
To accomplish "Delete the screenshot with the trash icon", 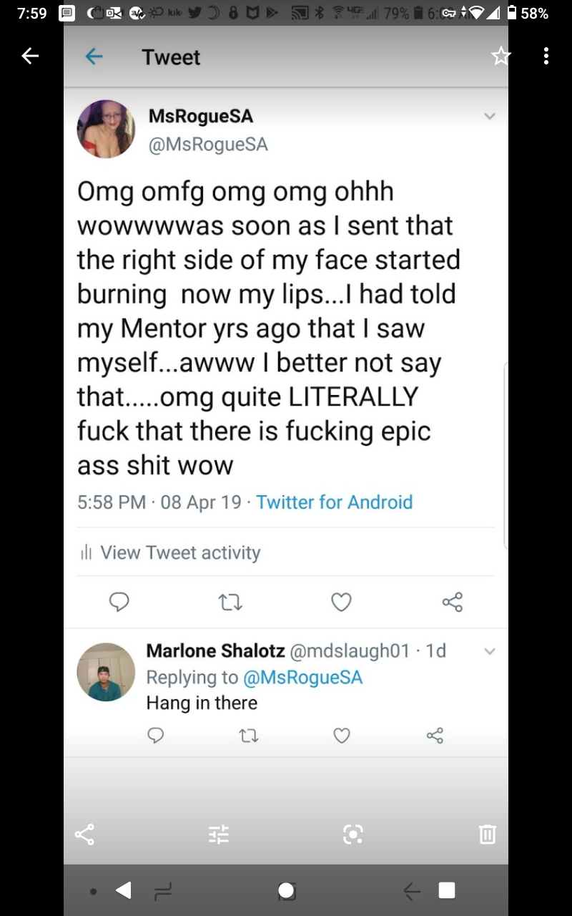I will coord(488,834).
